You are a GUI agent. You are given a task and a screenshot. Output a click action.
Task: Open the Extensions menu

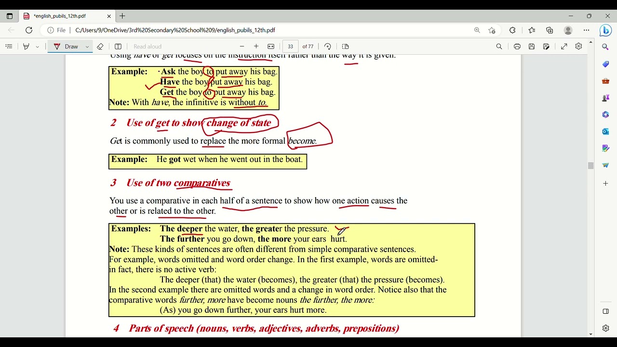[x=512, y=30]
